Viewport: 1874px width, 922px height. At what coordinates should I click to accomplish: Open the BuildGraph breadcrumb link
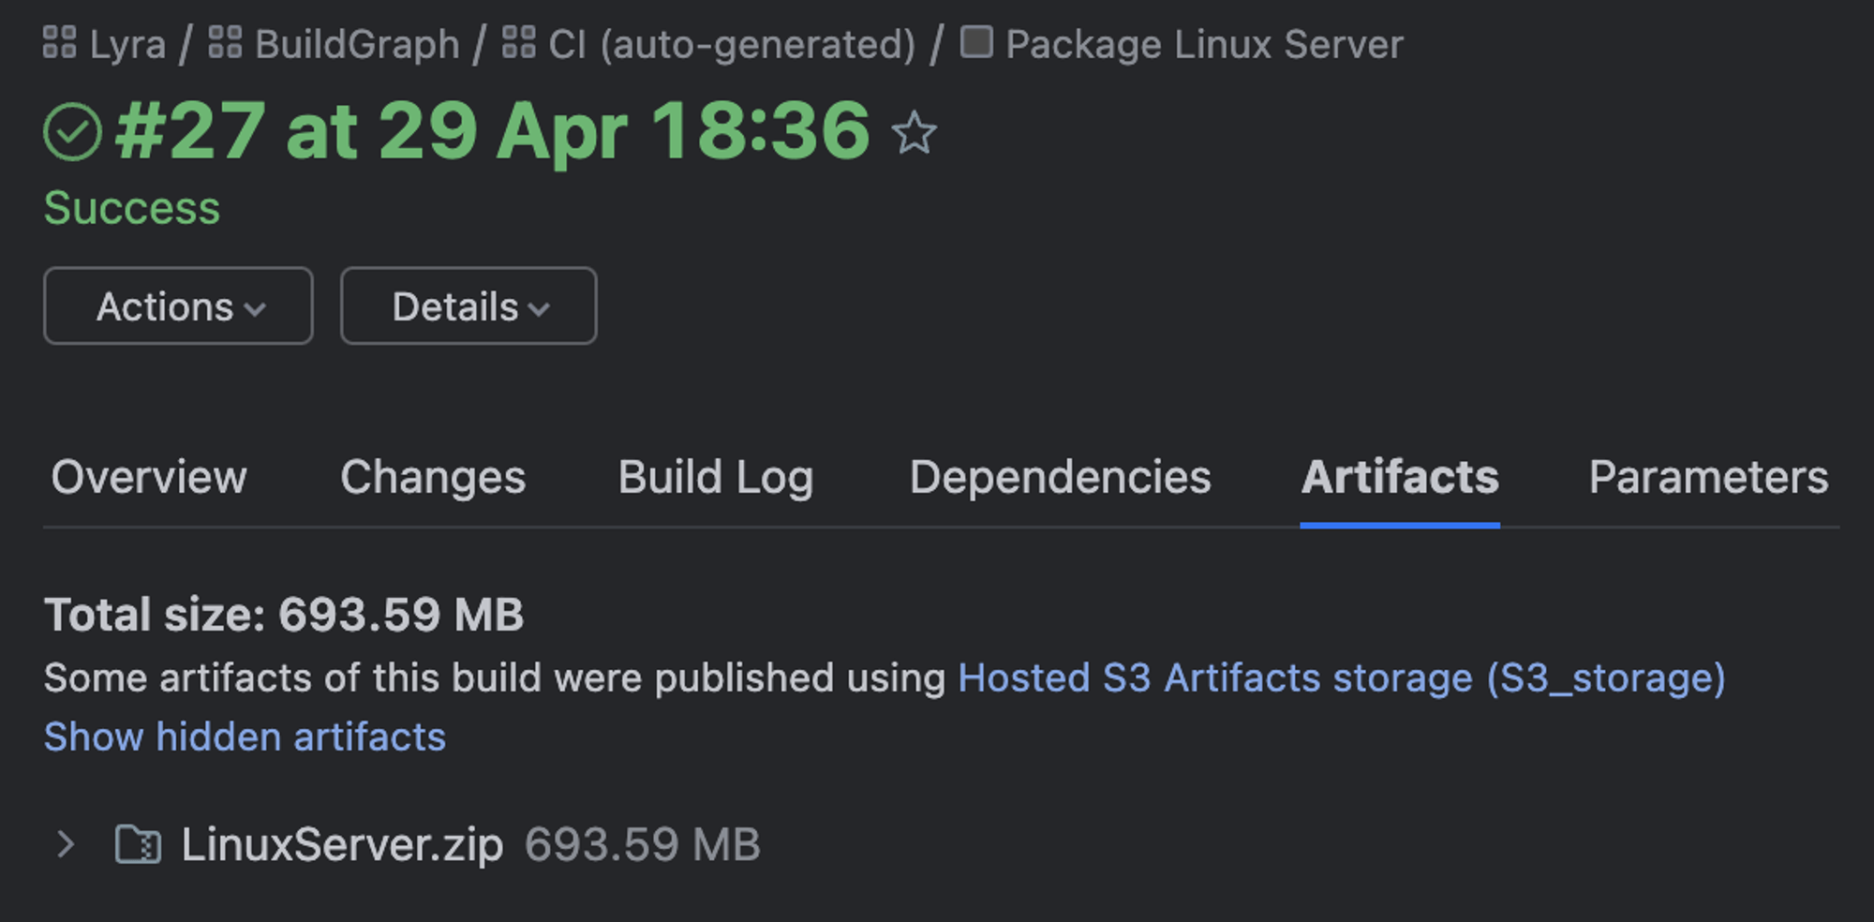pyautogui.click(x=357, y=44)
